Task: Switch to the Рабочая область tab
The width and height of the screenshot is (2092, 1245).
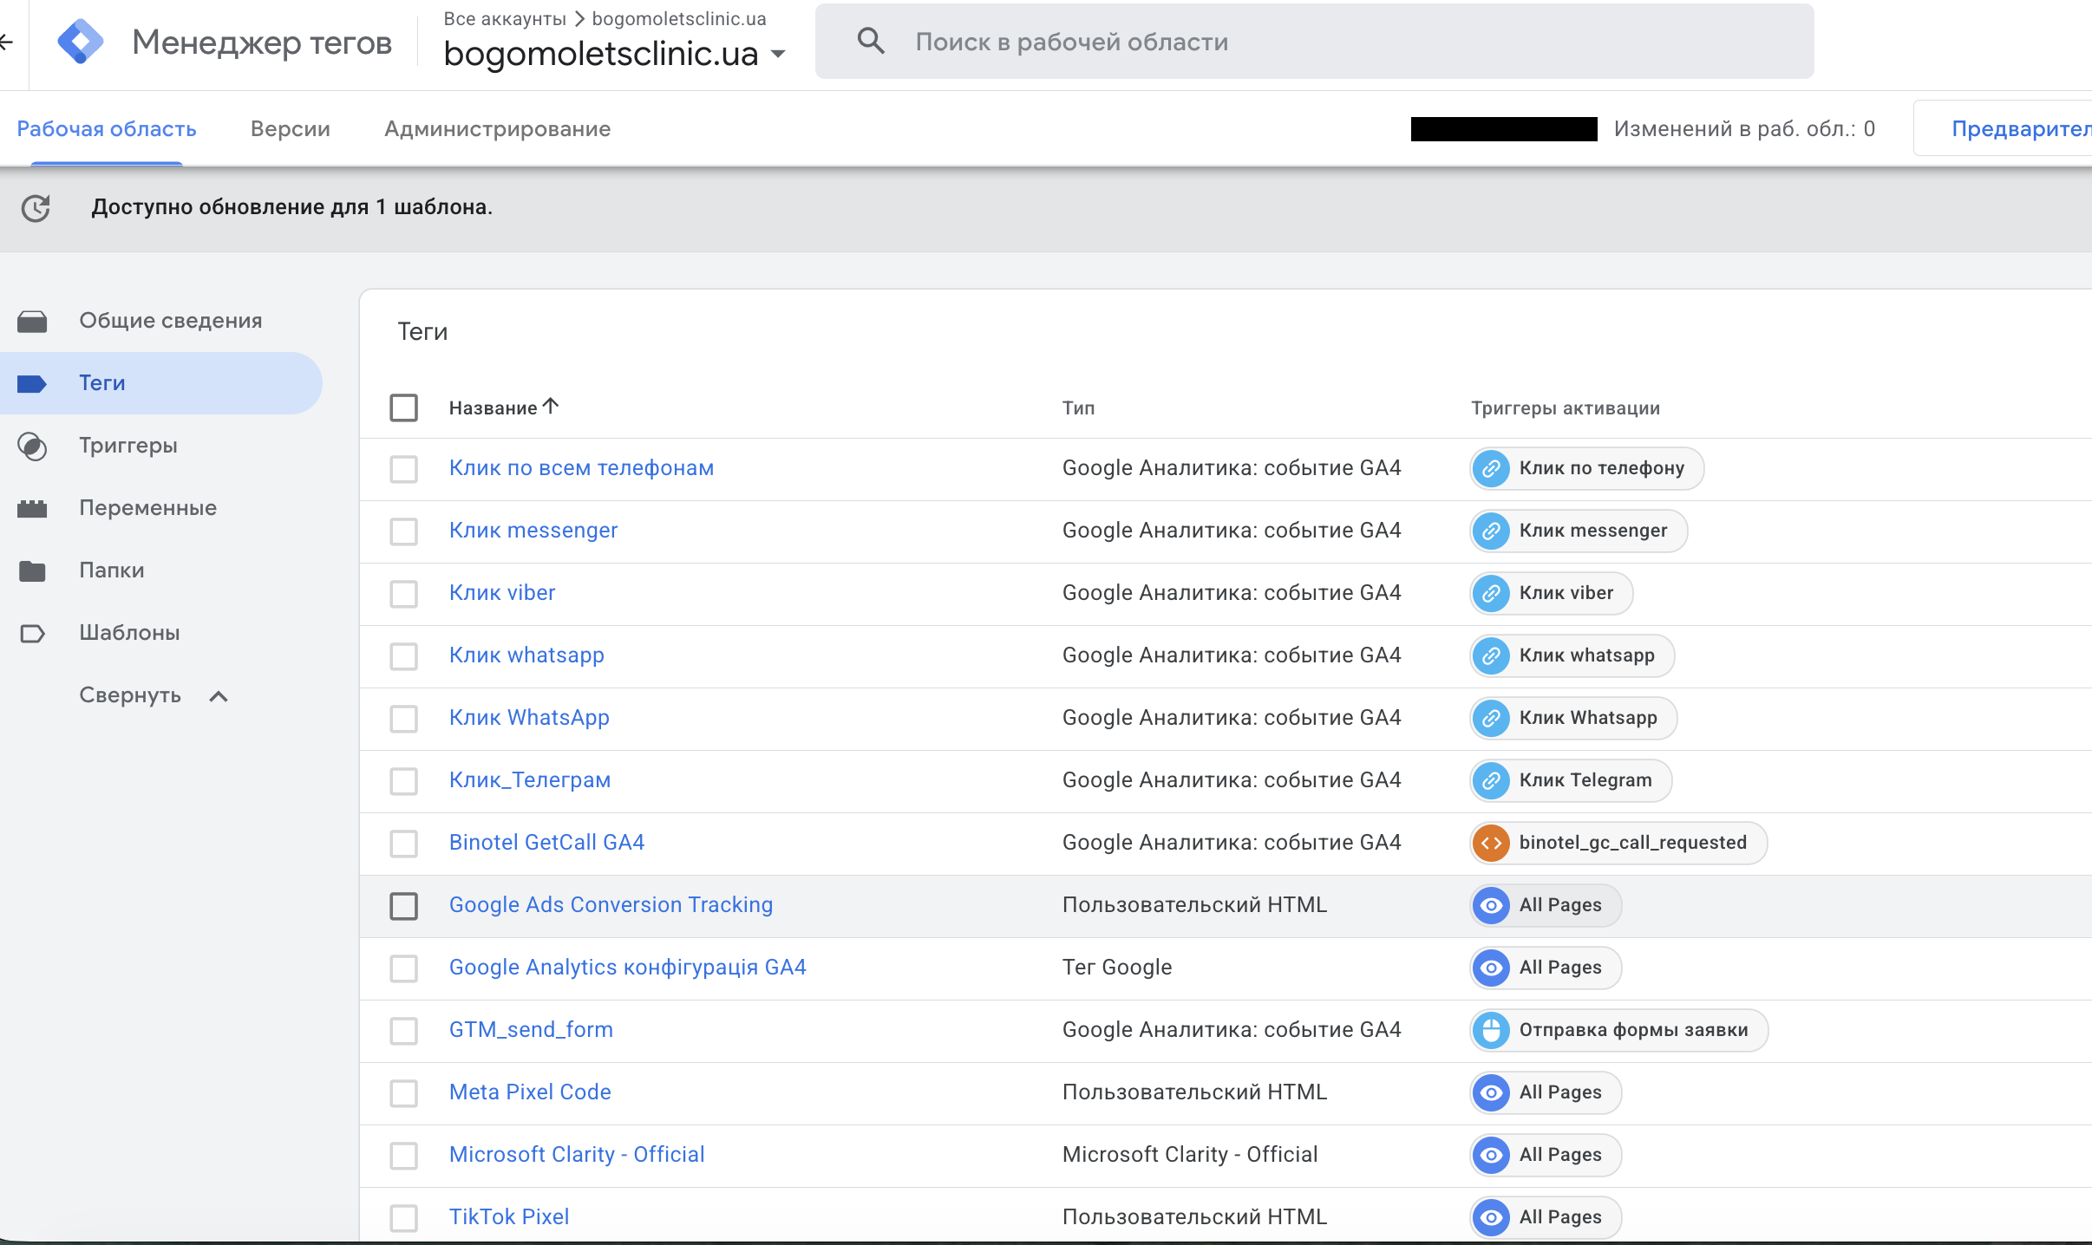Action: coord(107,129)
